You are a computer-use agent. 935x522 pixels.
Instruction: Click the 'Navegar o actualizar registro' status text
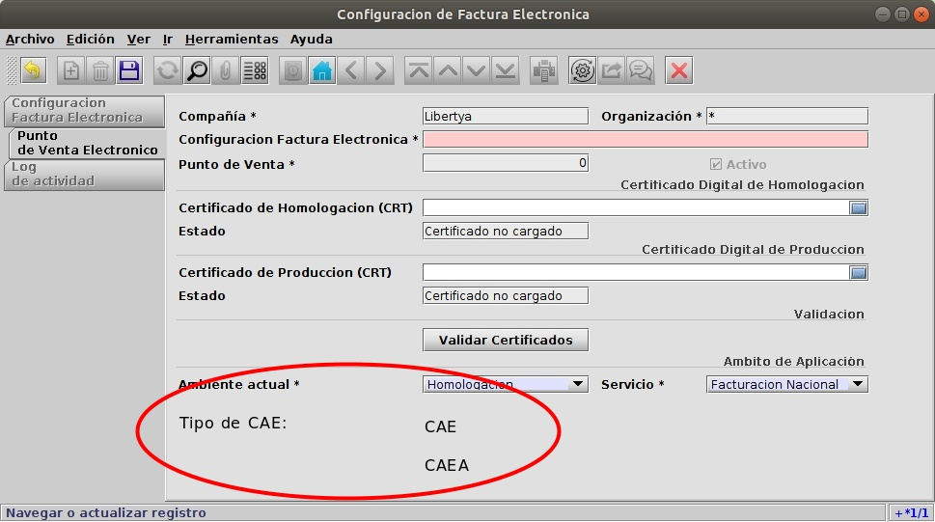point(106,513)
